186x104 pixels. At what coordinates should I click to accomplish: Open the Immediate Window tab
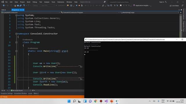(x=20, y=93)
